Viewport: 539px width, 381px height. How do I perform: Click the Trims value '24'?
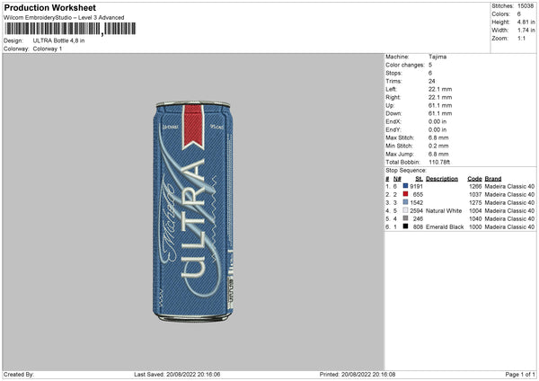click(432, 81)
